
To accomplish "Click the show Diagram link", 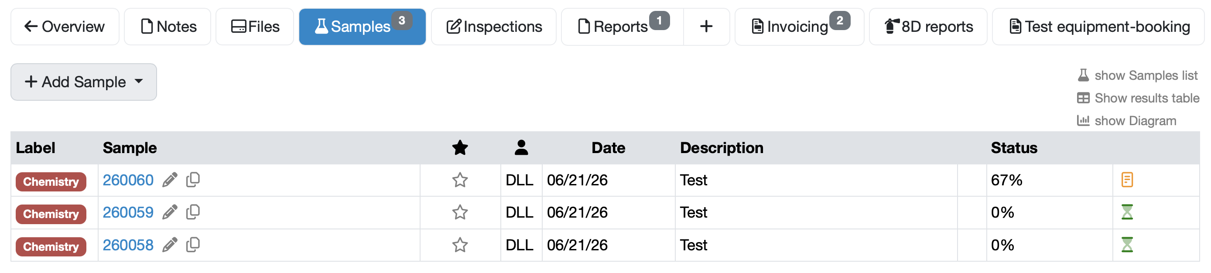I will (1126, 121).
